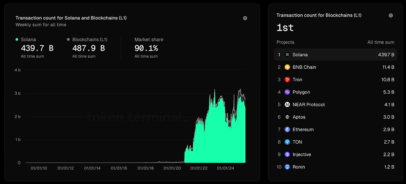Click the 4.1 B value for NEAR Protocol
The height and width of the screenshot is (184, 406).
389,105
